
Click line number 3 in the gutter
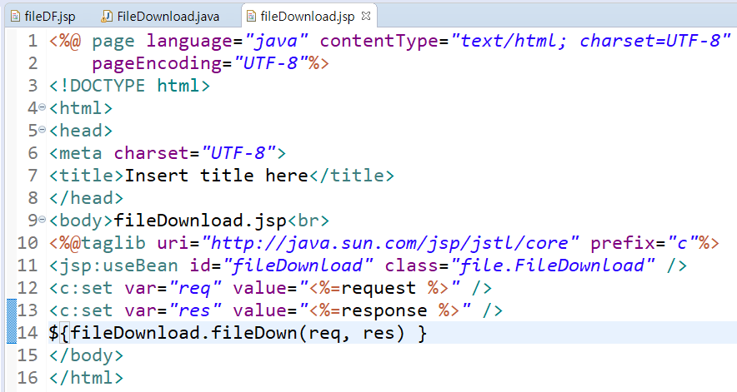(33, 86)
